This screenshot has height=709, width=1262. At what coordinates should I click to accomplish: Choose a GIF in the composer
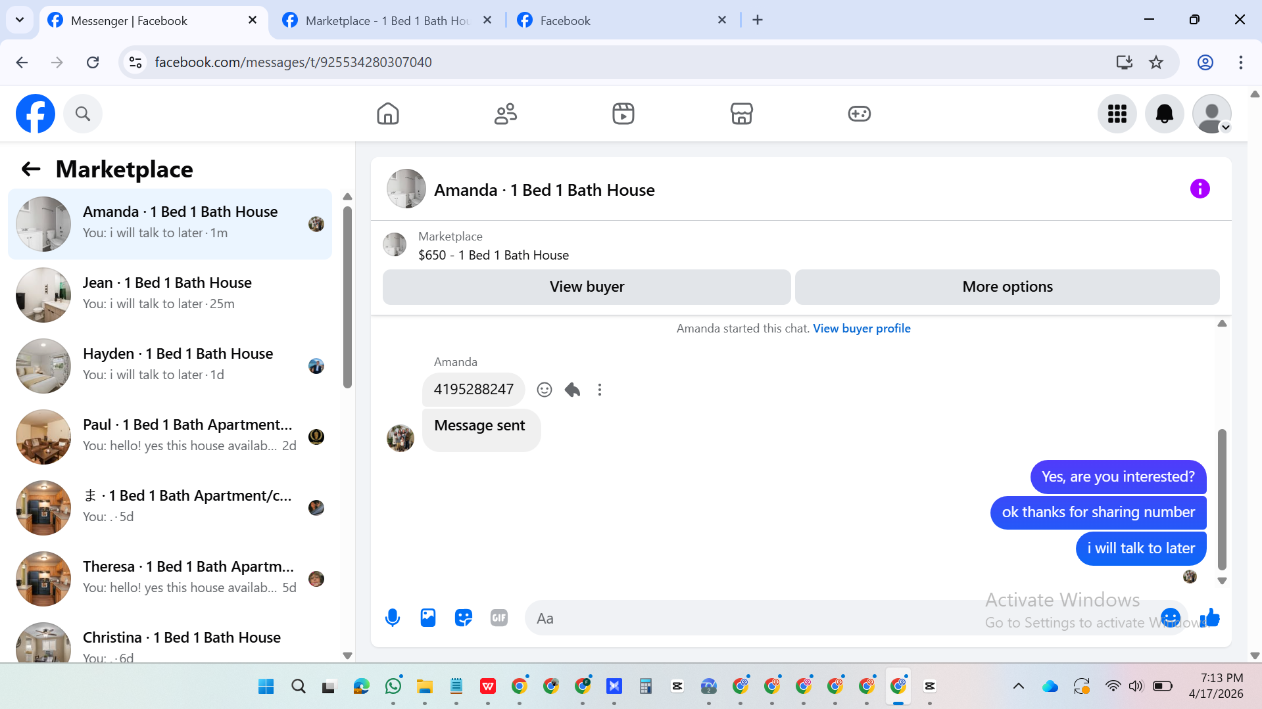[499, 618]
